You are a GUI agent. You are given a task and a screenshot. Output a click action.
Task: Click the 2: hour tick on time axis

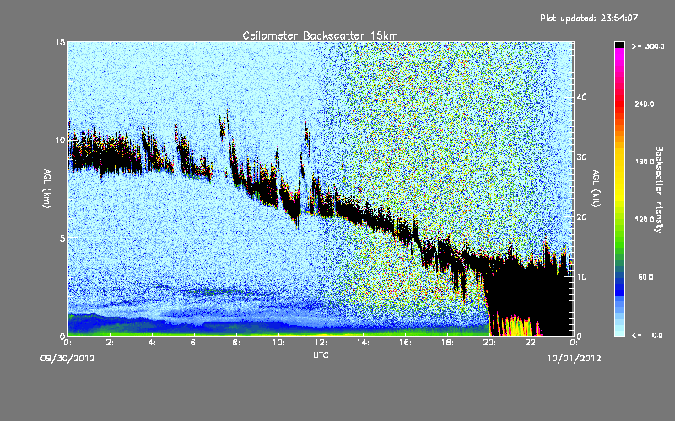point(110,343)
